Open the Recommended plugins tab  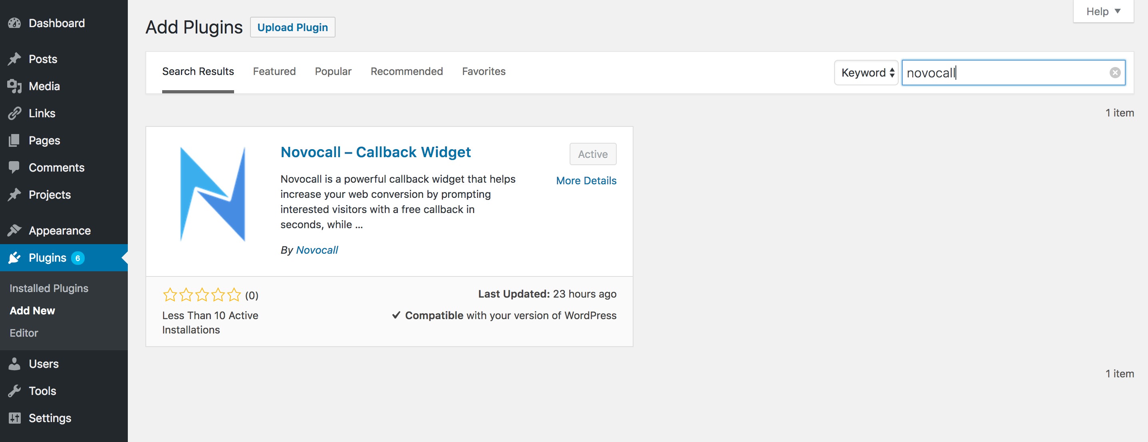tap(407, 71)
